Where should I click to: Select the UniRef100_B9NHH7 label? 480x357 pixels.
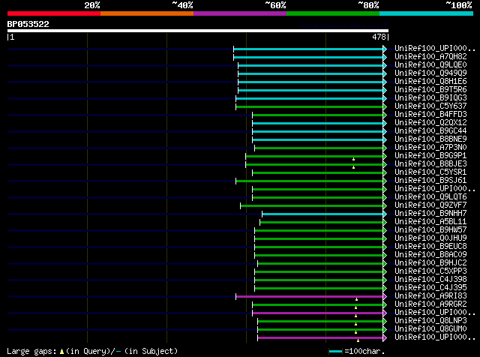coord(430,214)
